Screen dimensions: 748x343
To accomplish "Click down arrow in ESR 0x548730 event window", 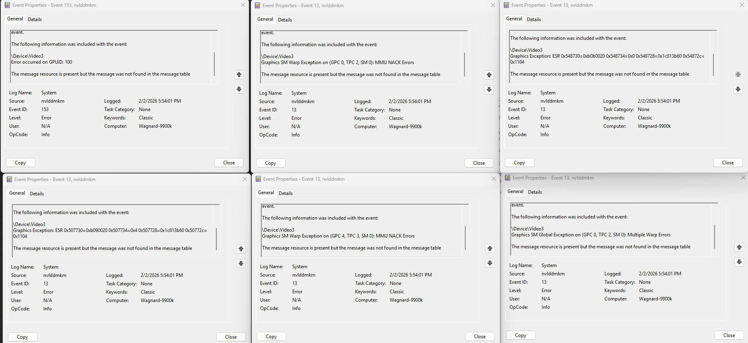I will coord(738,89).
